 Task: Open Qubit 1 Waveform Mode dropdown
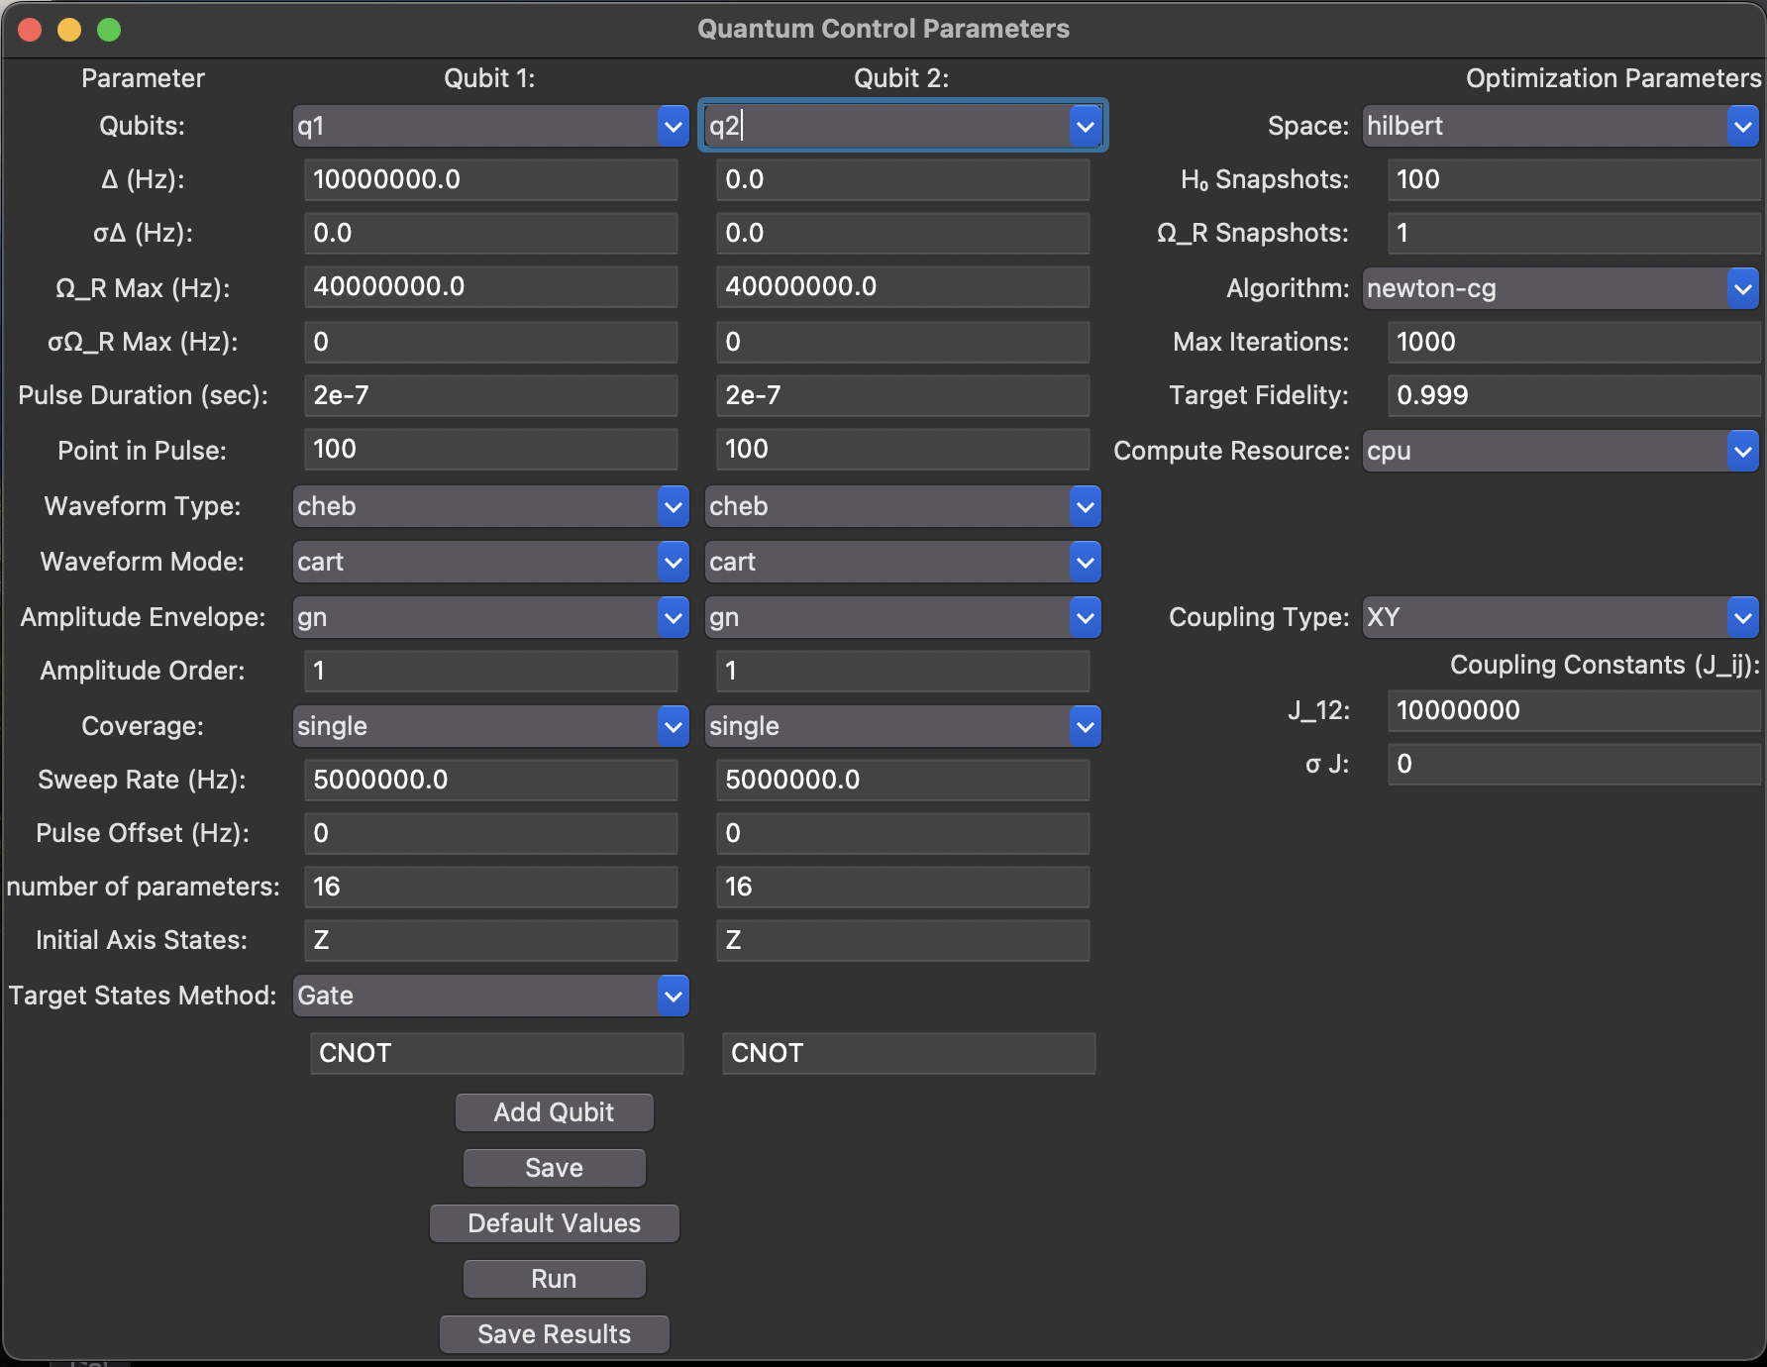(490, 562)
